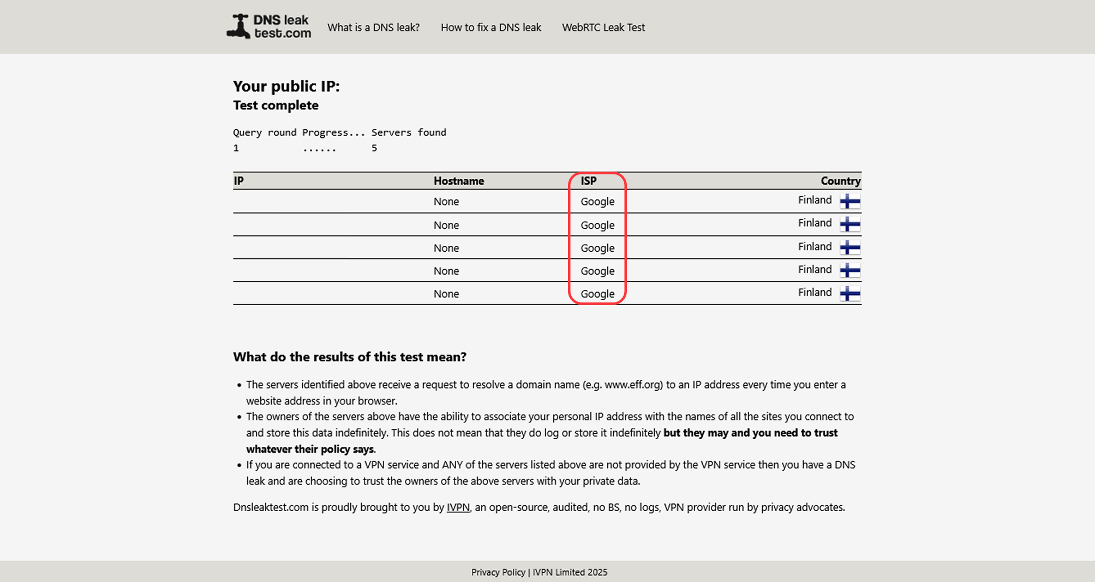Click the Finland flag in last row
The image size is (1095, 582).
[x=850, y=293]
